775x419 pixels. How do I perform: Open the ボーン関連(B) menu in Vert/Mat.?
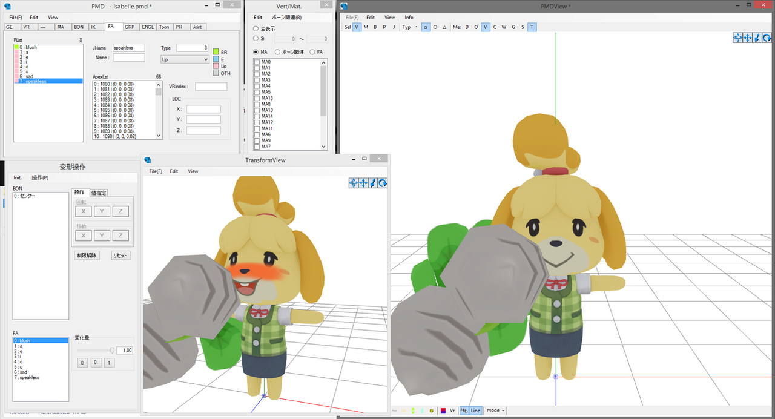[x=286, y=17]
